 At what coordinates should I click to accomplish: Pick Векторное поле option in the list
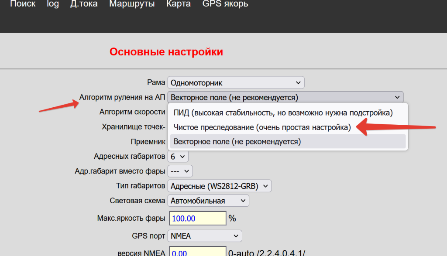pyautogui.click(x=237, y=142)
